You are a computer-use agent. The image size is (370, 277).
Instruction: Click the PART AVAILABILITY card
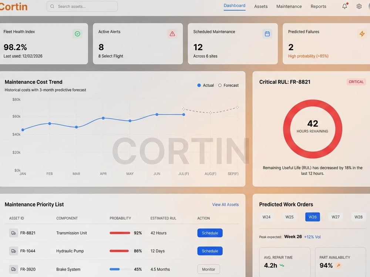[340, 262]
